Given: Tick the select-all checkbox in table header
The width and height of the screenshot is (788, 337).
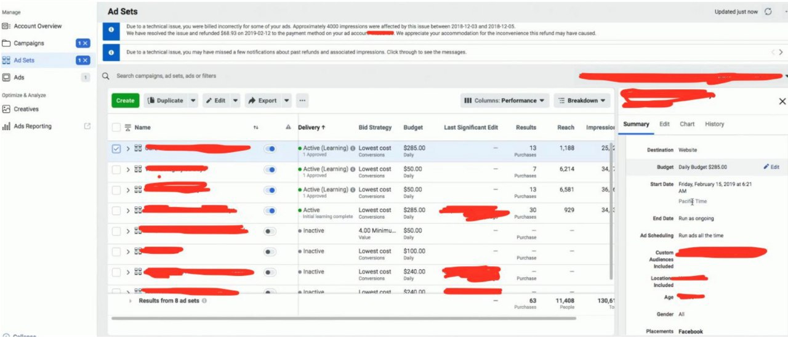Looking at the screenshot, I should click(116, 128).
